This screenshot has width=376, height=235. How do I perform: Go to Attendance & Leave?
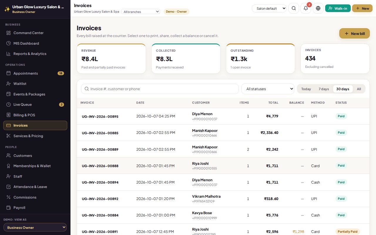35,187
